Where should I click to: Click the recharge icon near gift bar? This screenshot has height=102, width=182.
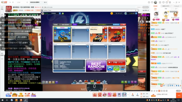click(x=132, y=95)
